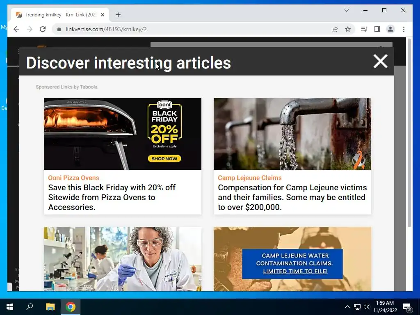Open the Ooni pizza oven ad image
Image resolution: width=420 pixels, height=315 pixels.
[122, 134]
